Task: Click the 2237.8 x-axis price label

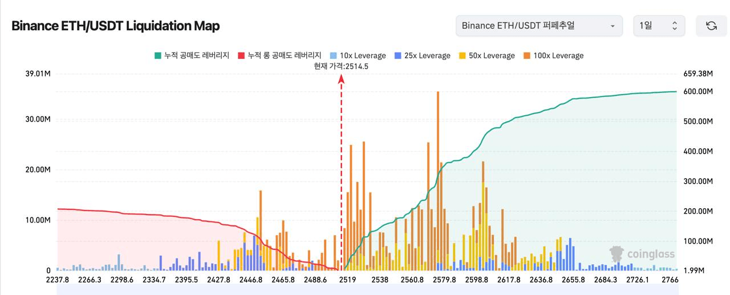Action: coord(58,280)
